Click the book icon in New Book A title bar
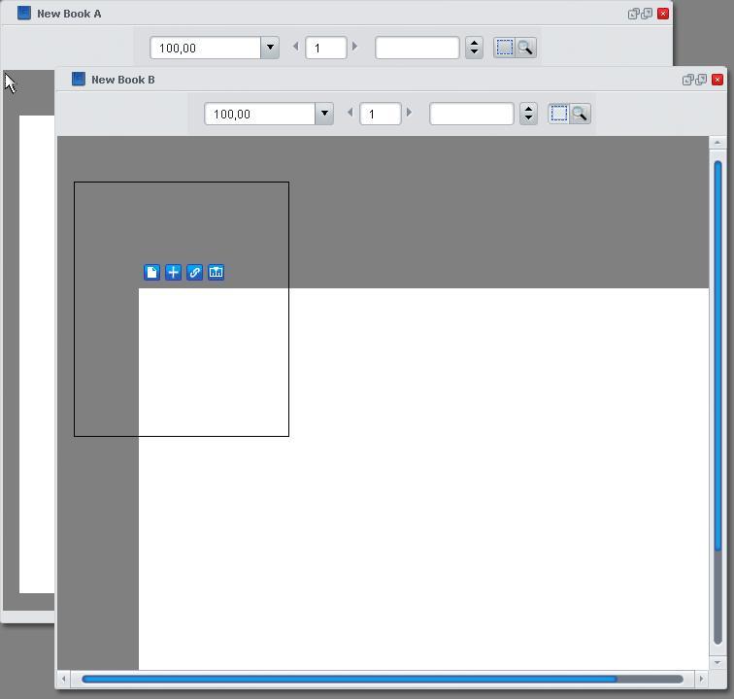Image resolution: width=734 pixels, height=699 pixels. [x=24, y=13]
